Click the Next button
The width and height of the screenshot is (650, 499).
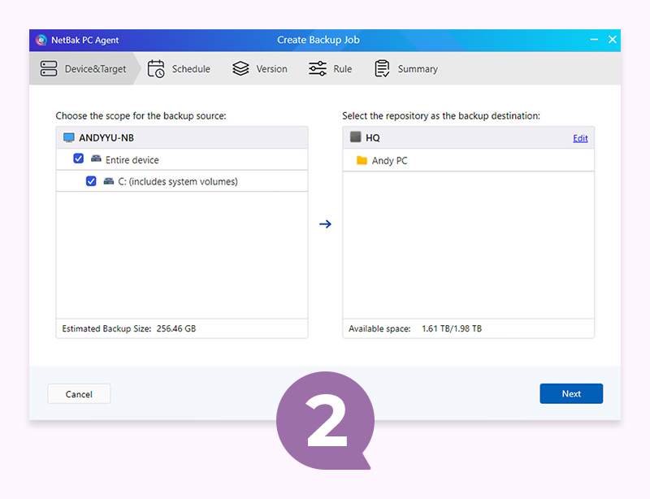[x=571, y=393]
